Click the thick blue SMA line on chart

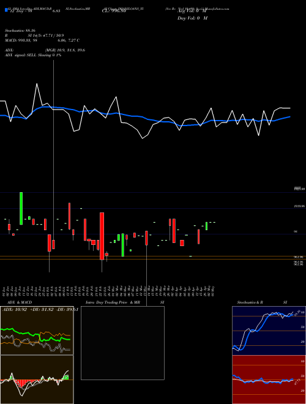point(144,118)
